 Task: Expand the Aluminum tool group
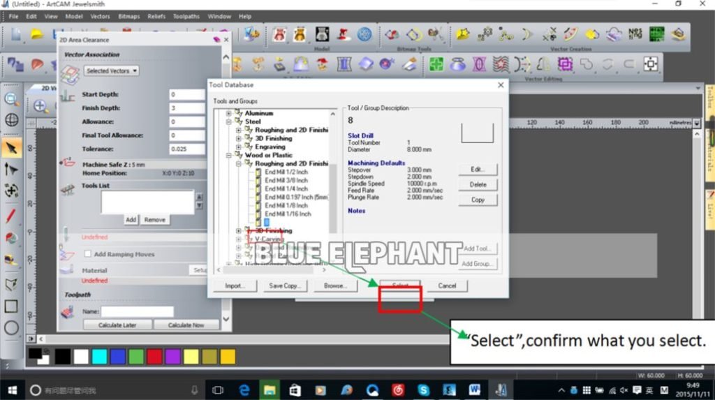pyautogui.click(x=228, y=113)
